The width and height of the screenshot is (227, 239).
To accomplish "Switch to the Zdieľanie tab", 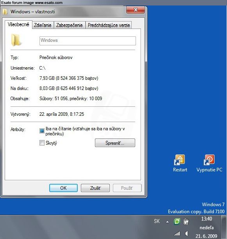I will pyautogui.click(x=43, y=25).
